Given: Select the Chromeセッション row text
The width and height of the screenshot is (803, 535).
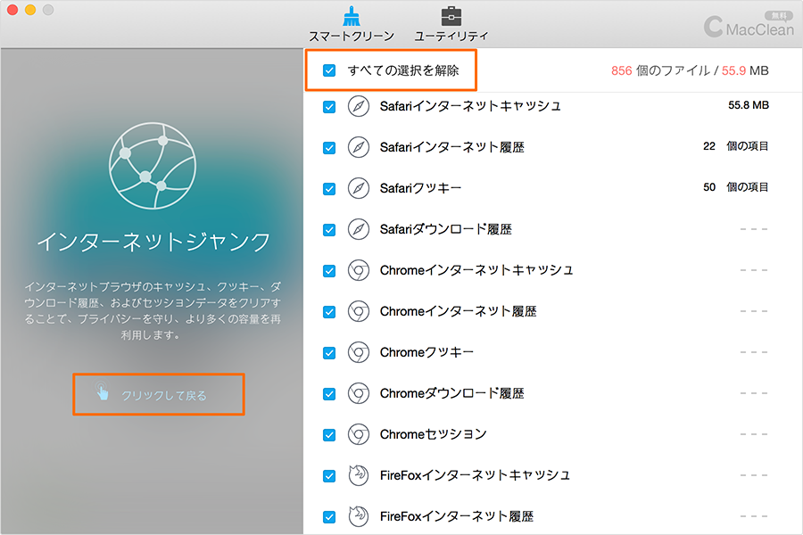Looking at the screenshot, I should click(x=433, y=434).
